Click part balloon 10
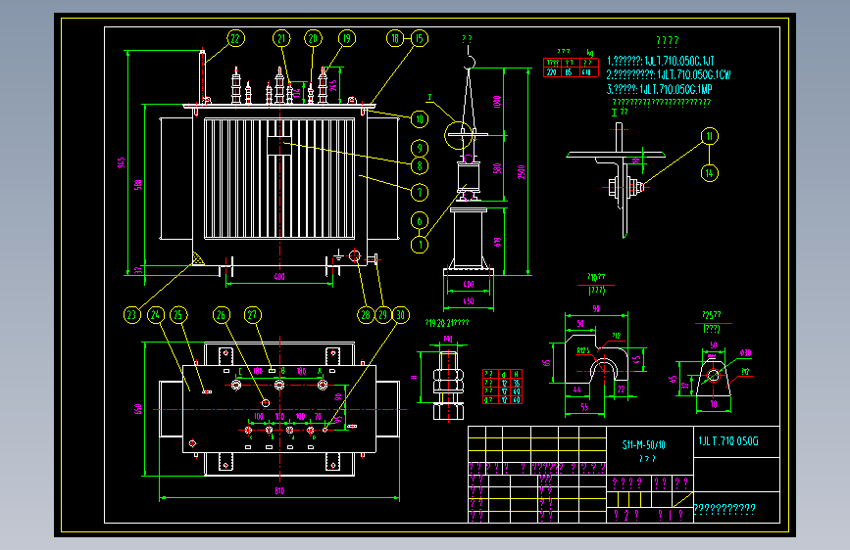850x550 pixels. click(419, 119)
